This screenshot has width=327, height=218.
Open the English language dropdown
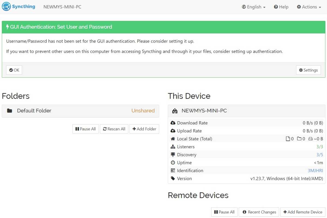coord(253,7)
